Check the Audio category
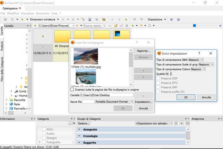The width and height of the screenshot is (223, 149). [44, 134]
